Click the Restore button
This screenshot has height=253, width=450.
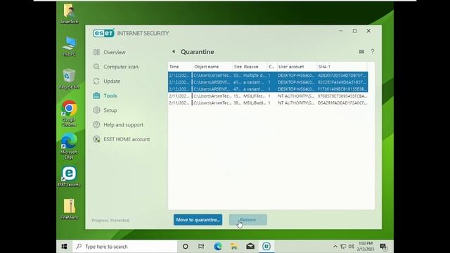click(248, 220)
